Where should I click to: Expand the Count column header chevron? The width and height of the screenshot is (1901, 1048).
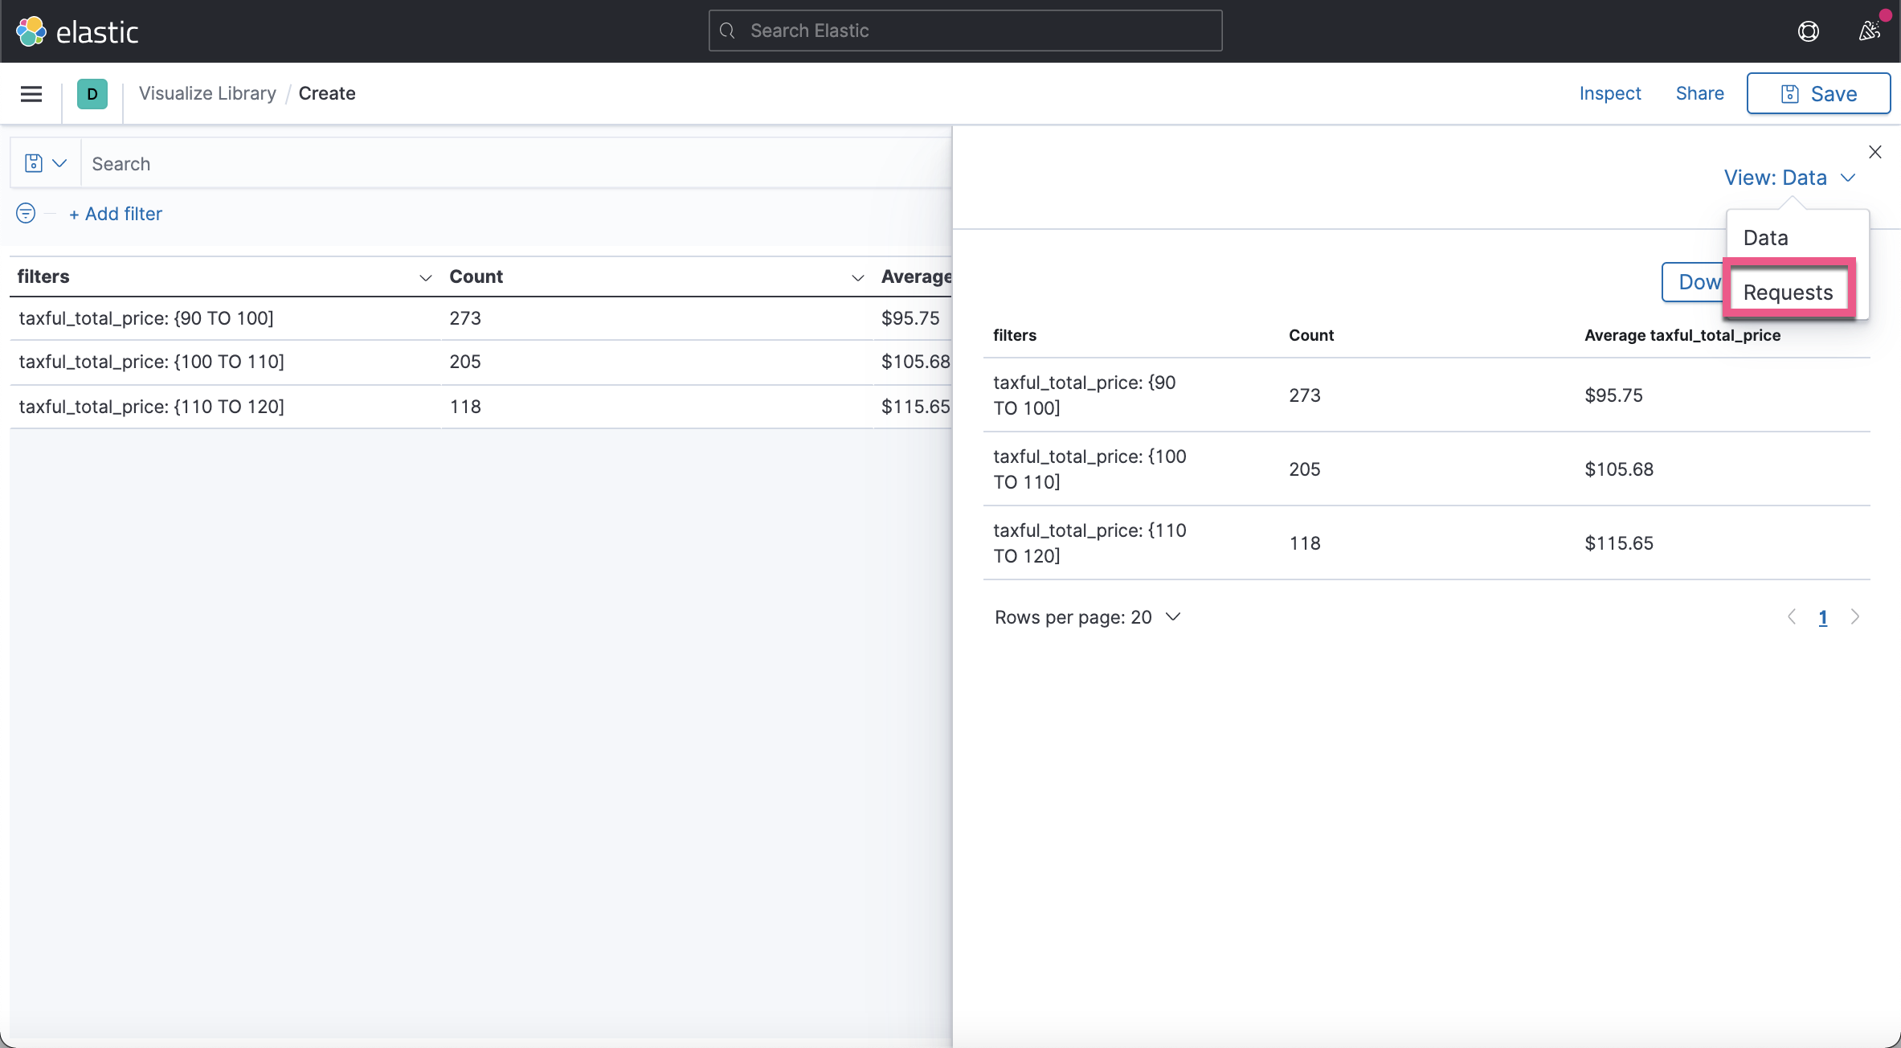[x=857, y=277]
